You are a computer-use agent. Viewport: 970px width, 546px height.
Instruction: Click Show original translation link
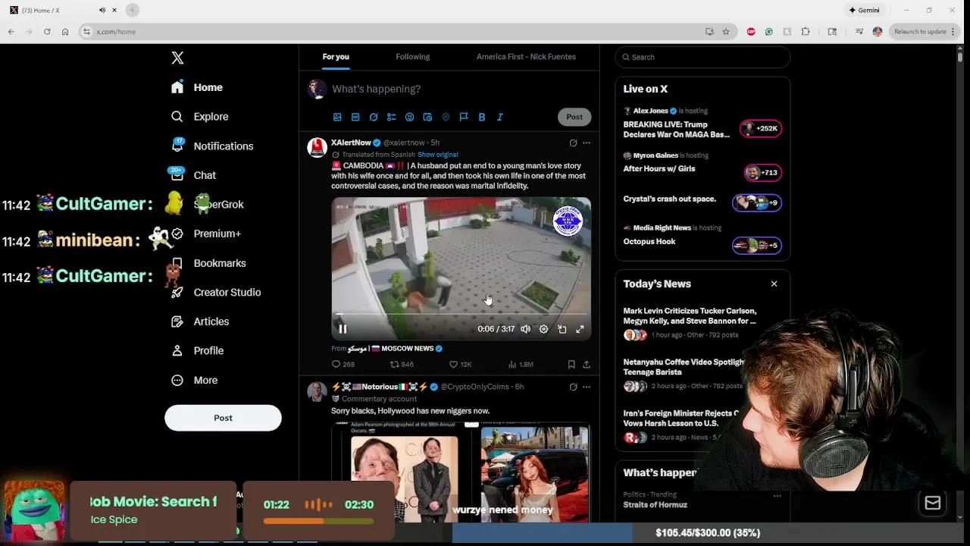coord(437,155)
